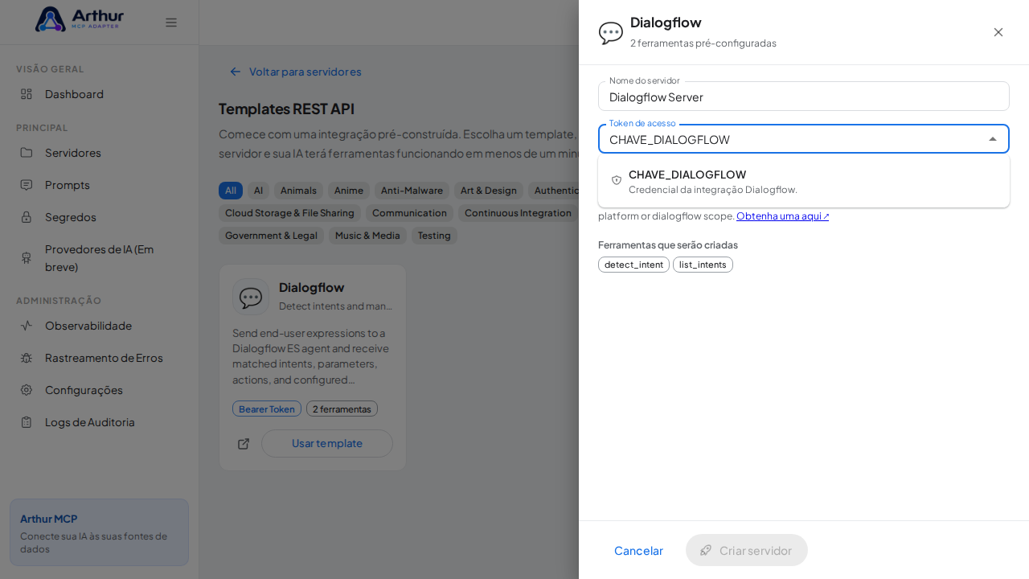Click the list_intents tool chip
Viewport: 1029px width, 579px height.
coord(703,265)
